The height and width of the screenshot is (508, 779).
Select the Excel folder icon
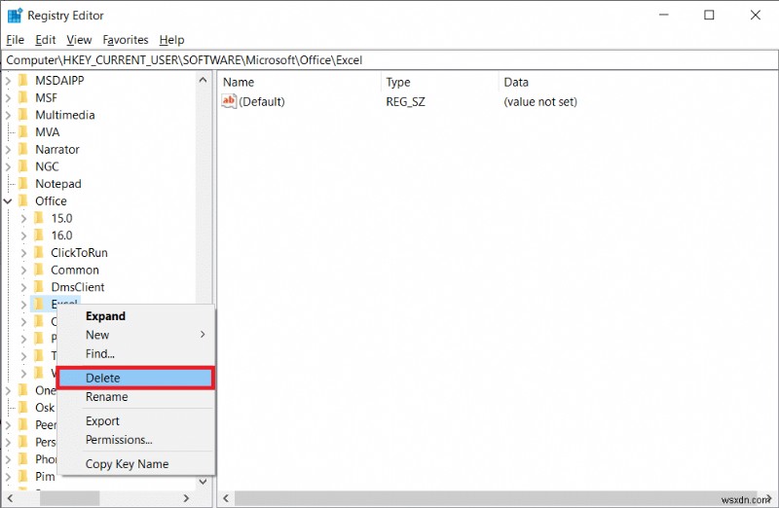coord(39,304)
